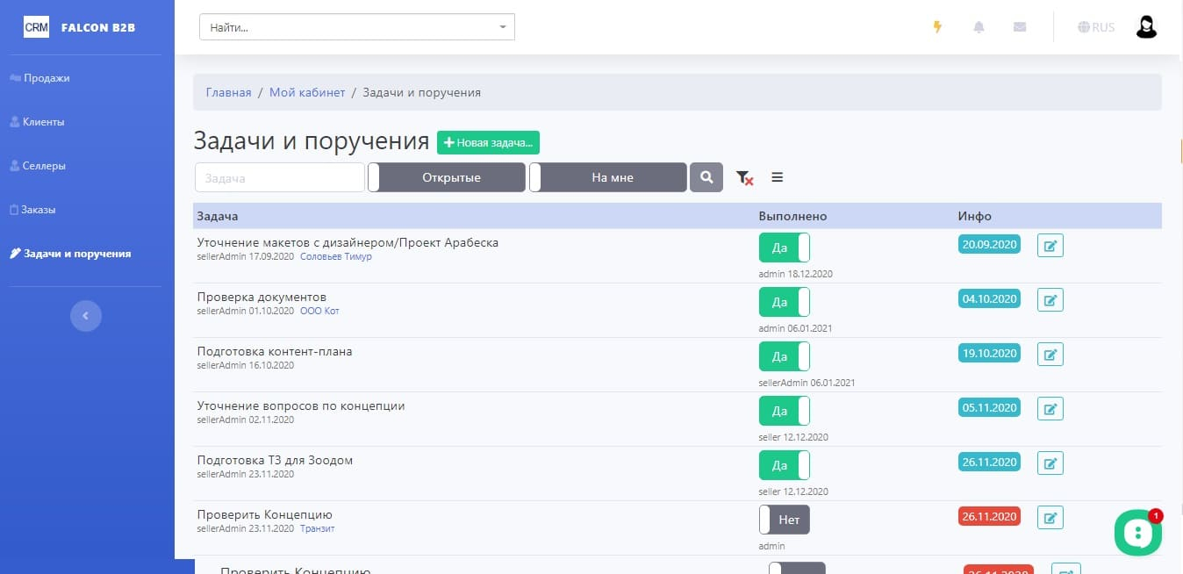This screenshot has width=1183, height=574.
Task: Click the Новая задача... button
Action: pyautogui.click(x=488, y=142)
